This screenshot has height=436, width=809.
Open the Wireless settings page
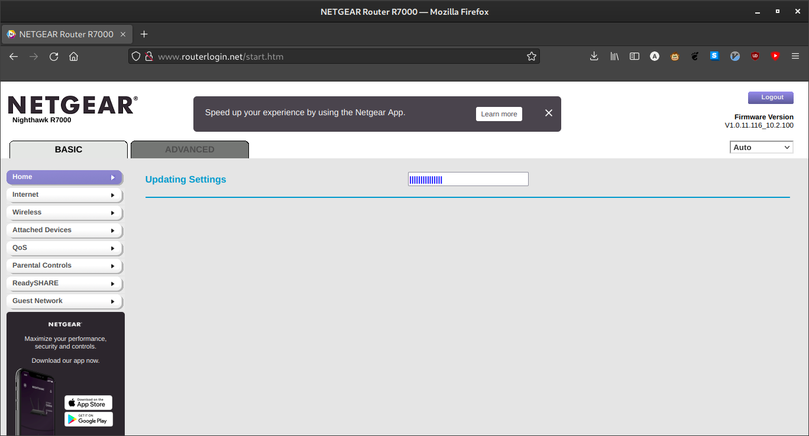click(x=64, y=212)
